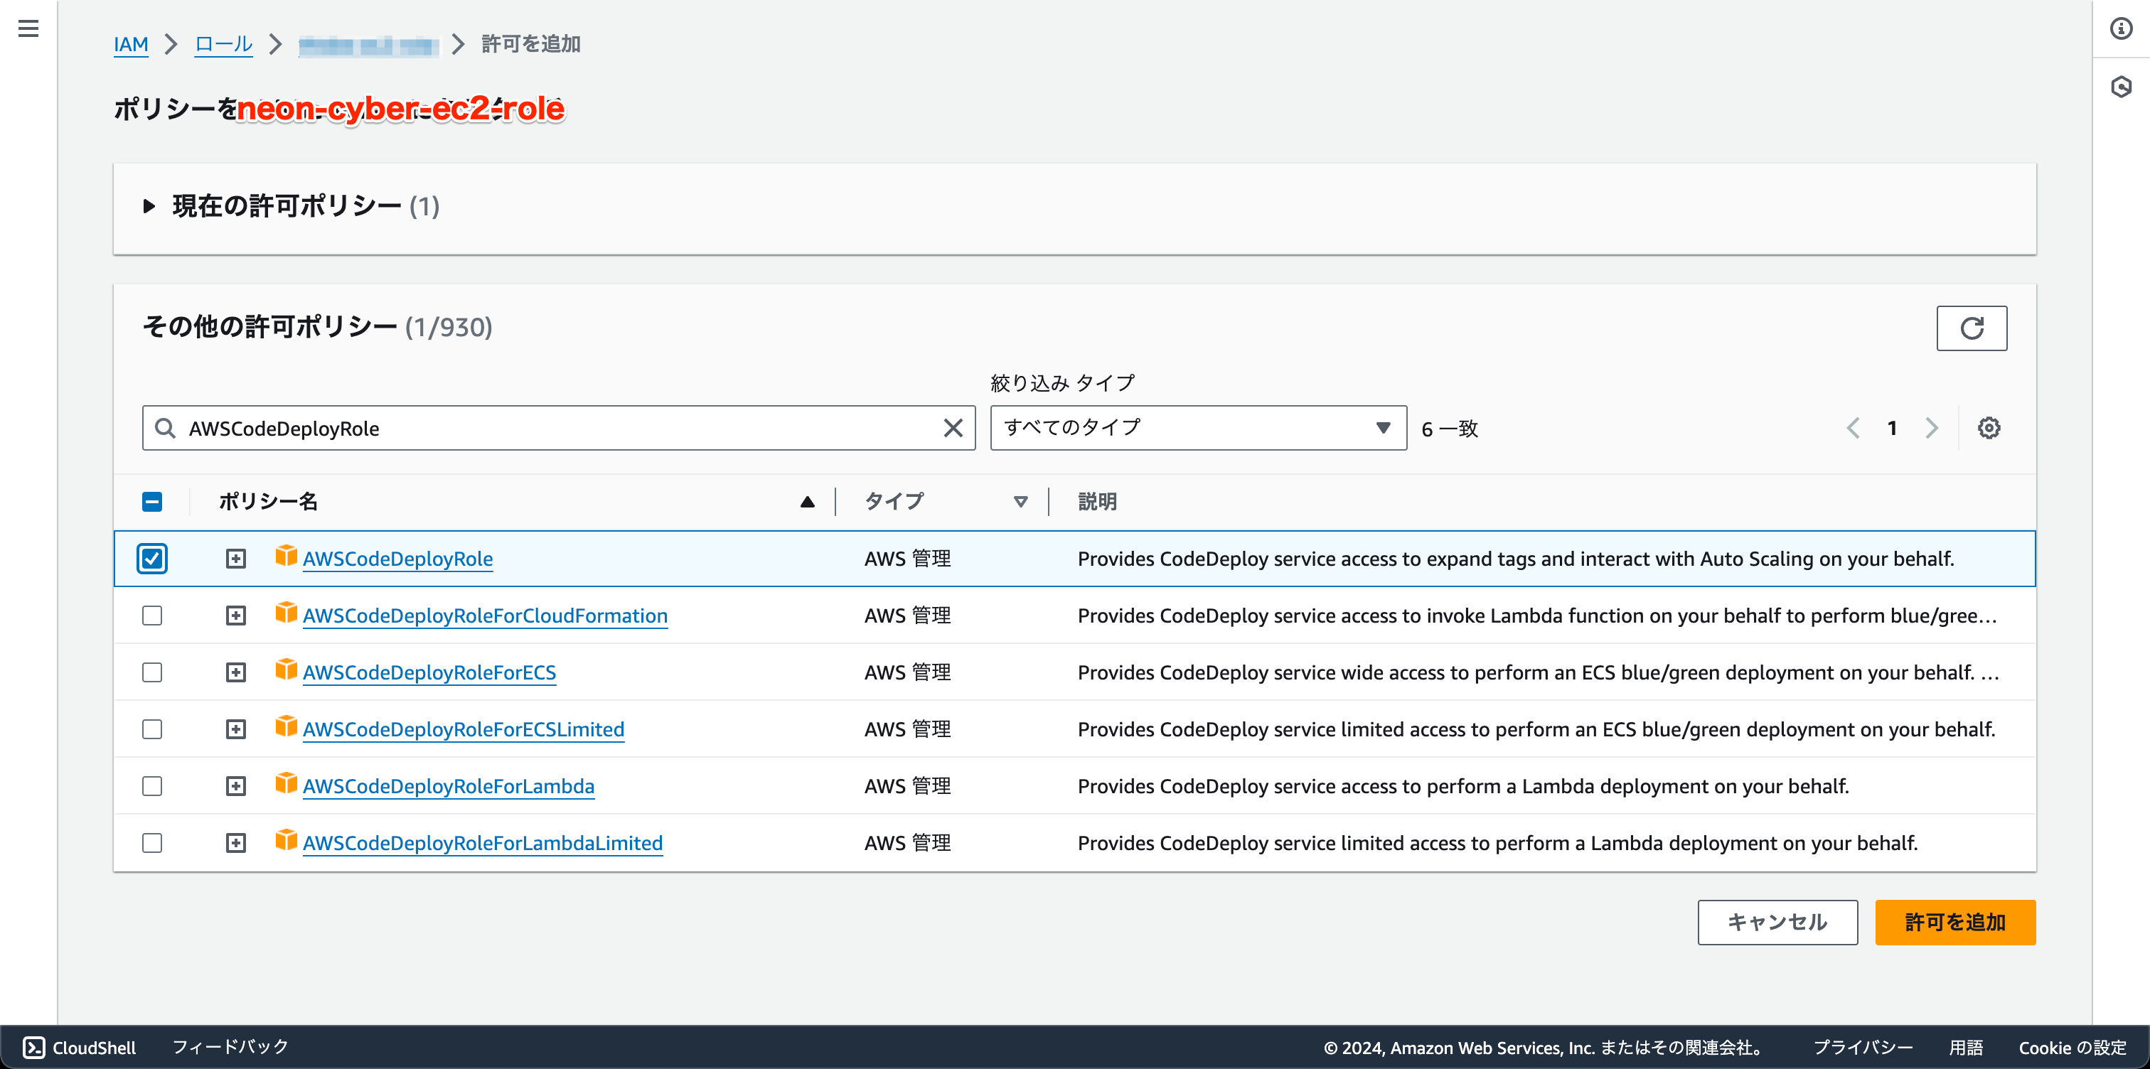Screen dimensions: 2150x1069
Task: Check the AWSCodeDeployRoleForECS policy
Action: coord(152,672)
